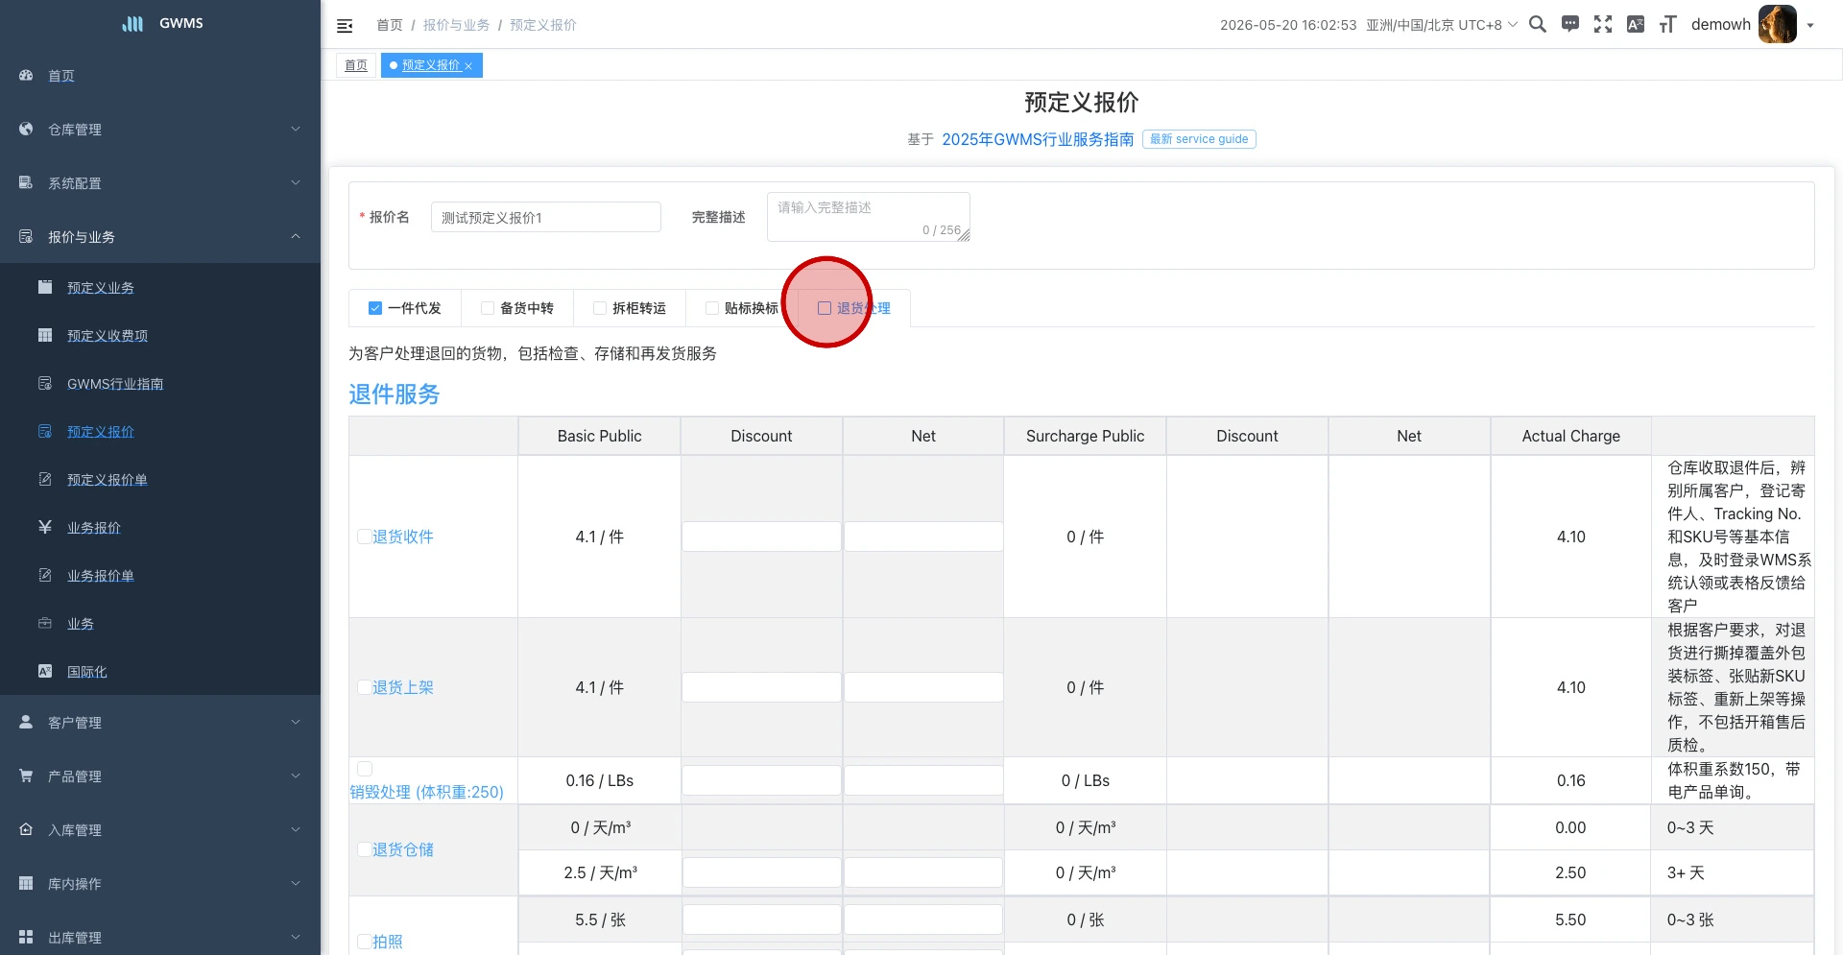Click the 首页 dashboard icon in sidebar
The height and width of the screenshot is (955, 1843).
pyautogui.click(x=26, y=75)
